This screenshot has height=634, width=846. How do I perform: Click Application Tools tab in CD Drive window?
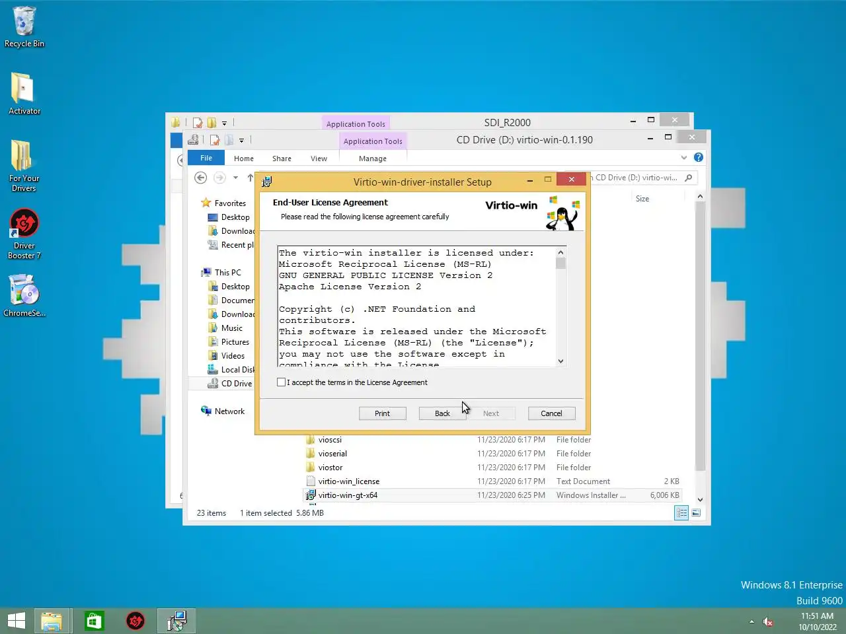(x=373, y=141)
